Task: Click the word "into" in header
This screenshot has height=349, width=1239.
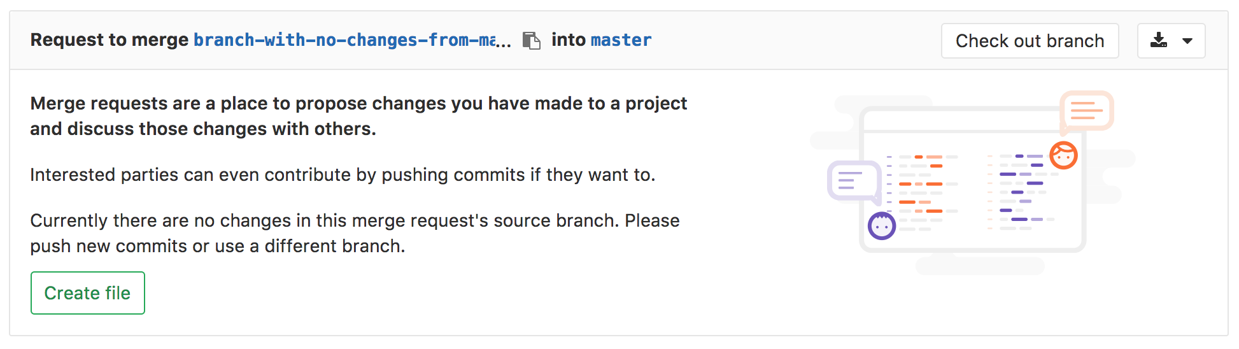Action: coord(568,40)
